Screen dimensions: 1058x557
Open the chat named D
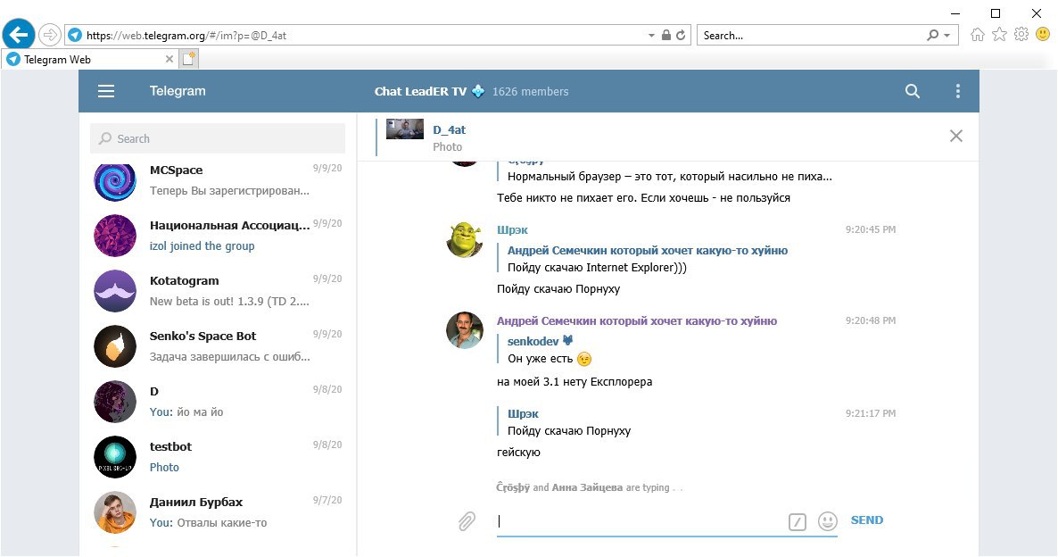[218, 402]
